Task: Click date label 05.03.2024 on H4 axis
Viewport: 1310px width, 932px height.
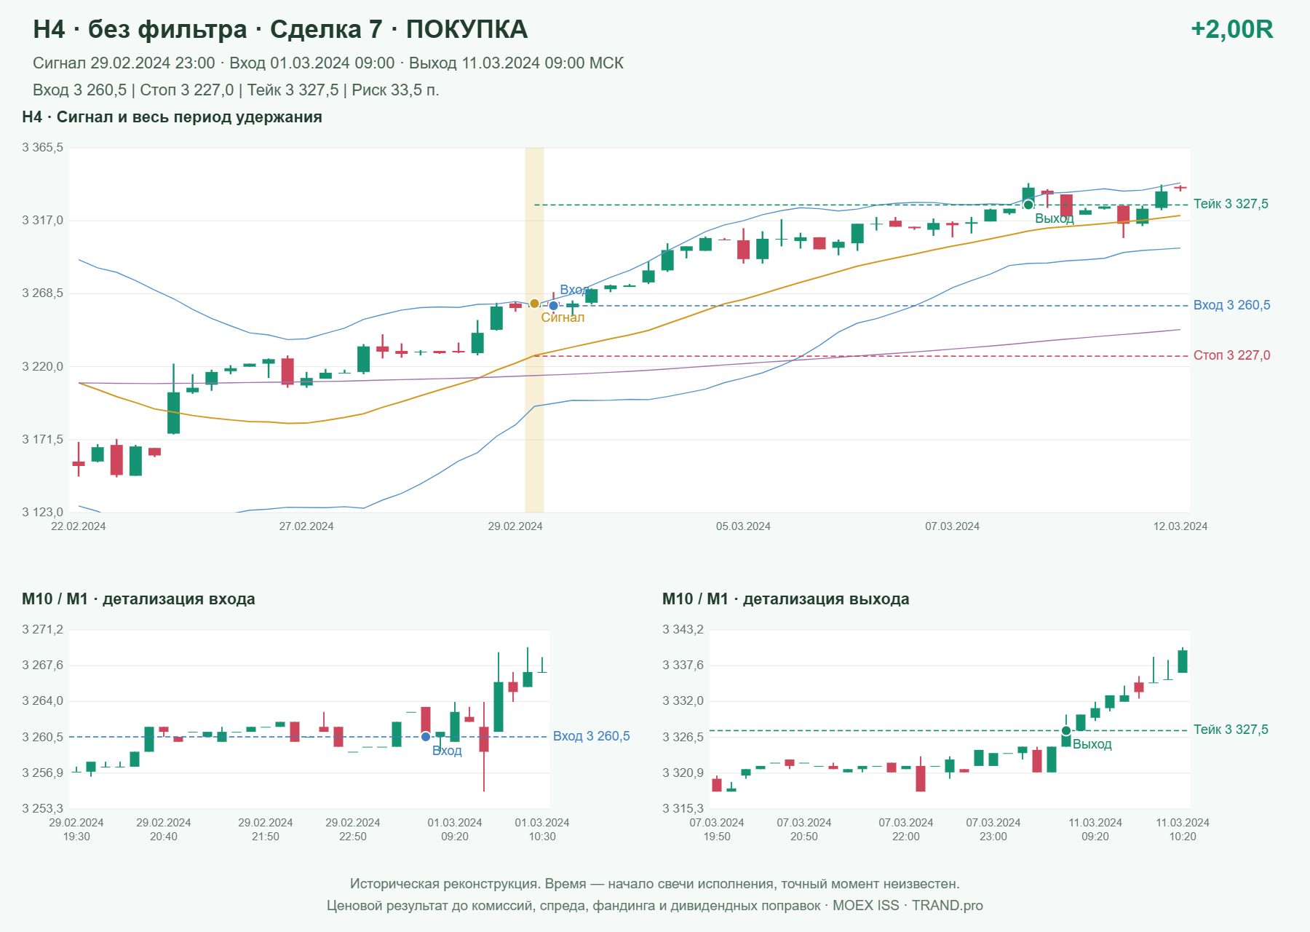Action: coord(743,526)
